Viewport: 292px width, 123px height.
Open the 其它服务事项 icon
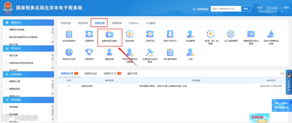170,53
